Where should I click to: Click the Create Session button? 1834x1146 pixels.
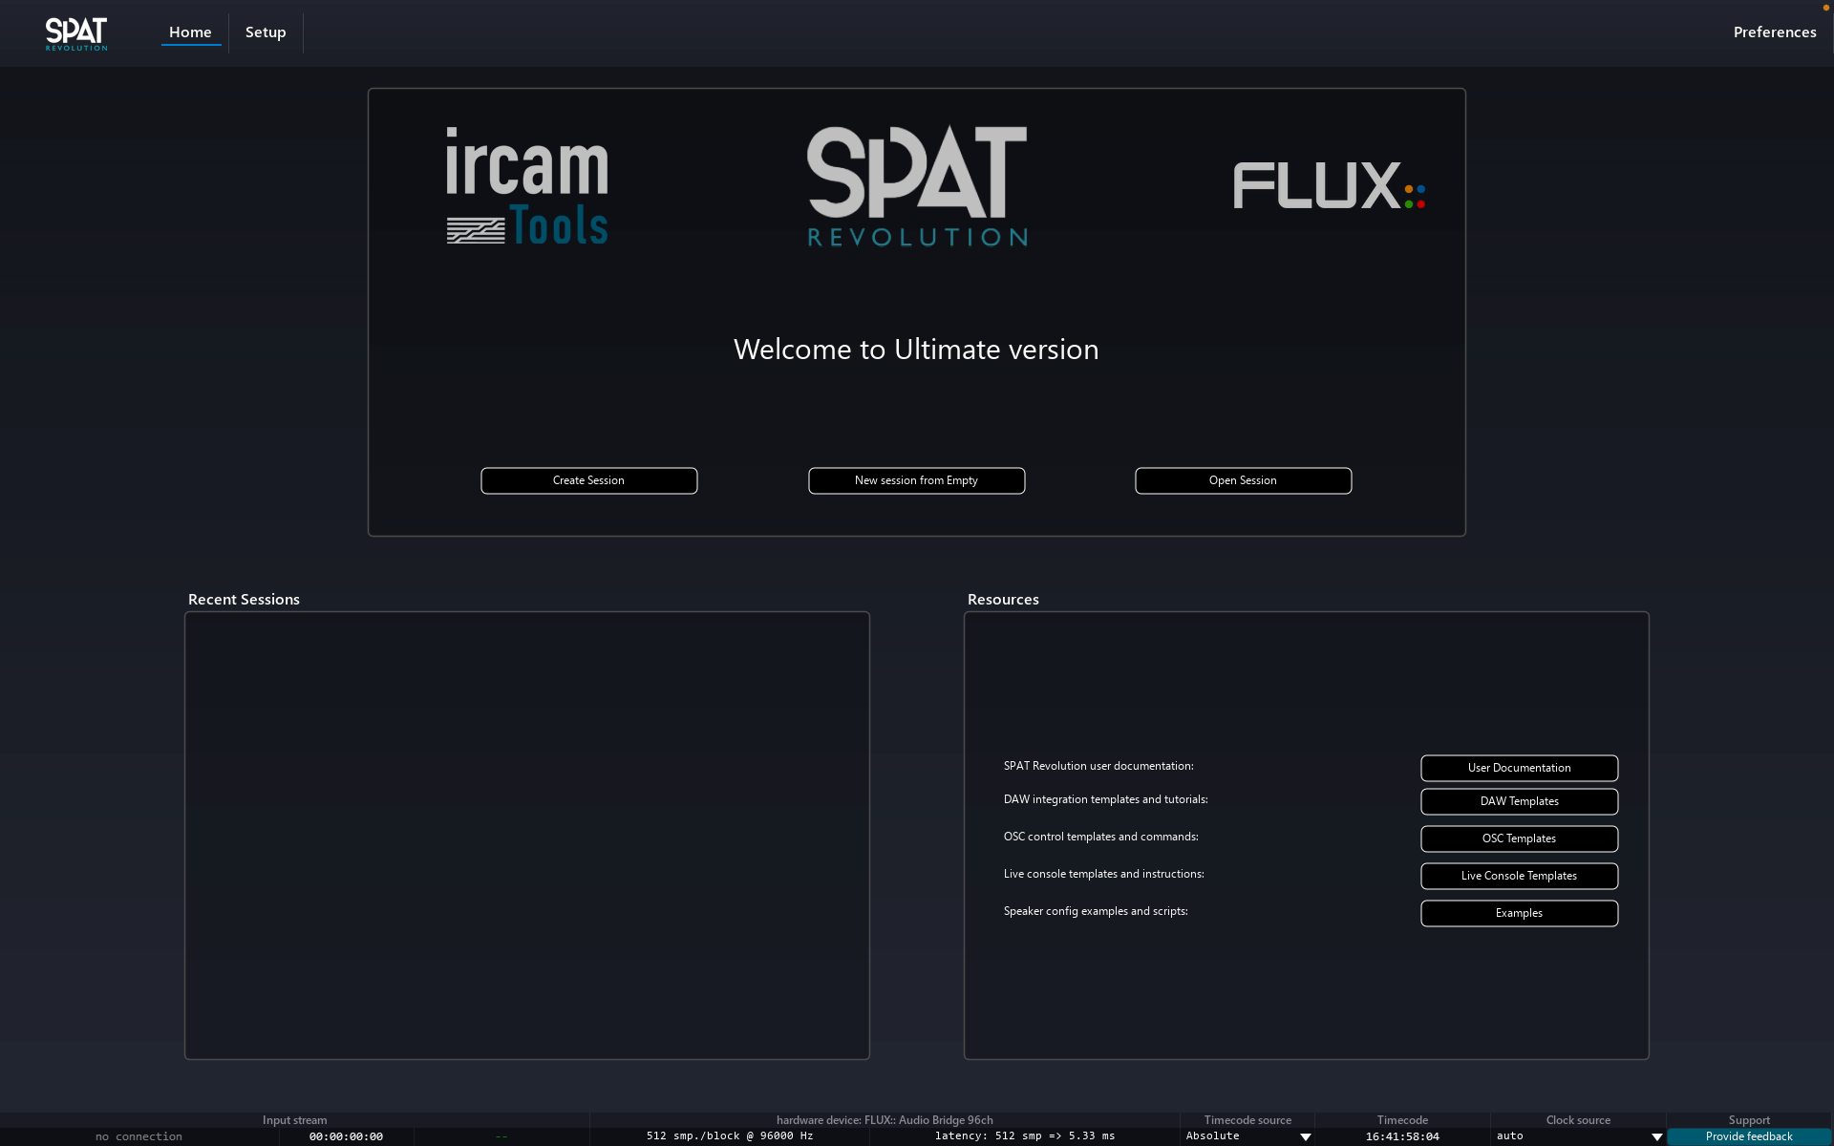pyautogui.click(x=588, y=480)
